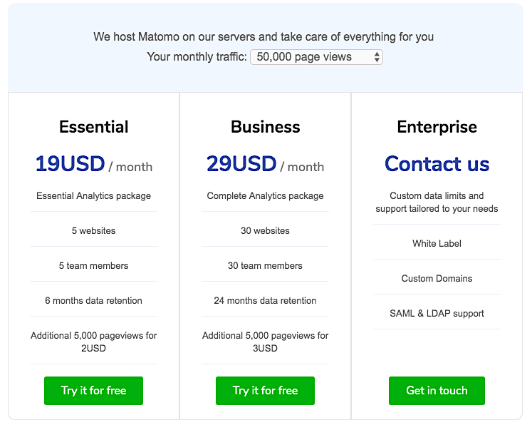This screenshot has width=532, height=425.
Task: Click the Essential Analytics package text
Action: [x=93, y=195]
